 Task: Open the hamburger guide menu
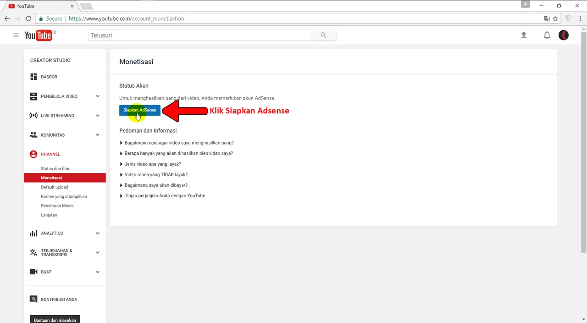point(16,35)
